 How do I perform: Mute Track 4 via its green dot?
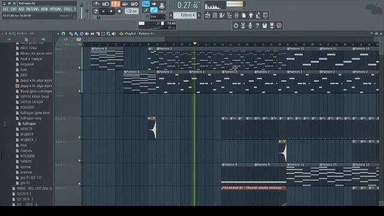coord(79,137)
